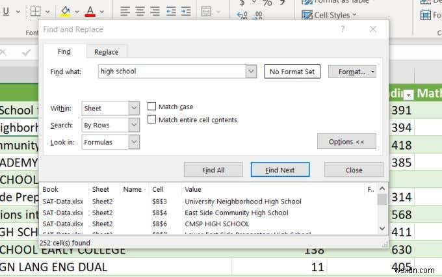Select spreadsheet cell with value 568
This screenshot has width=442, height=277.
click(402, 215)
